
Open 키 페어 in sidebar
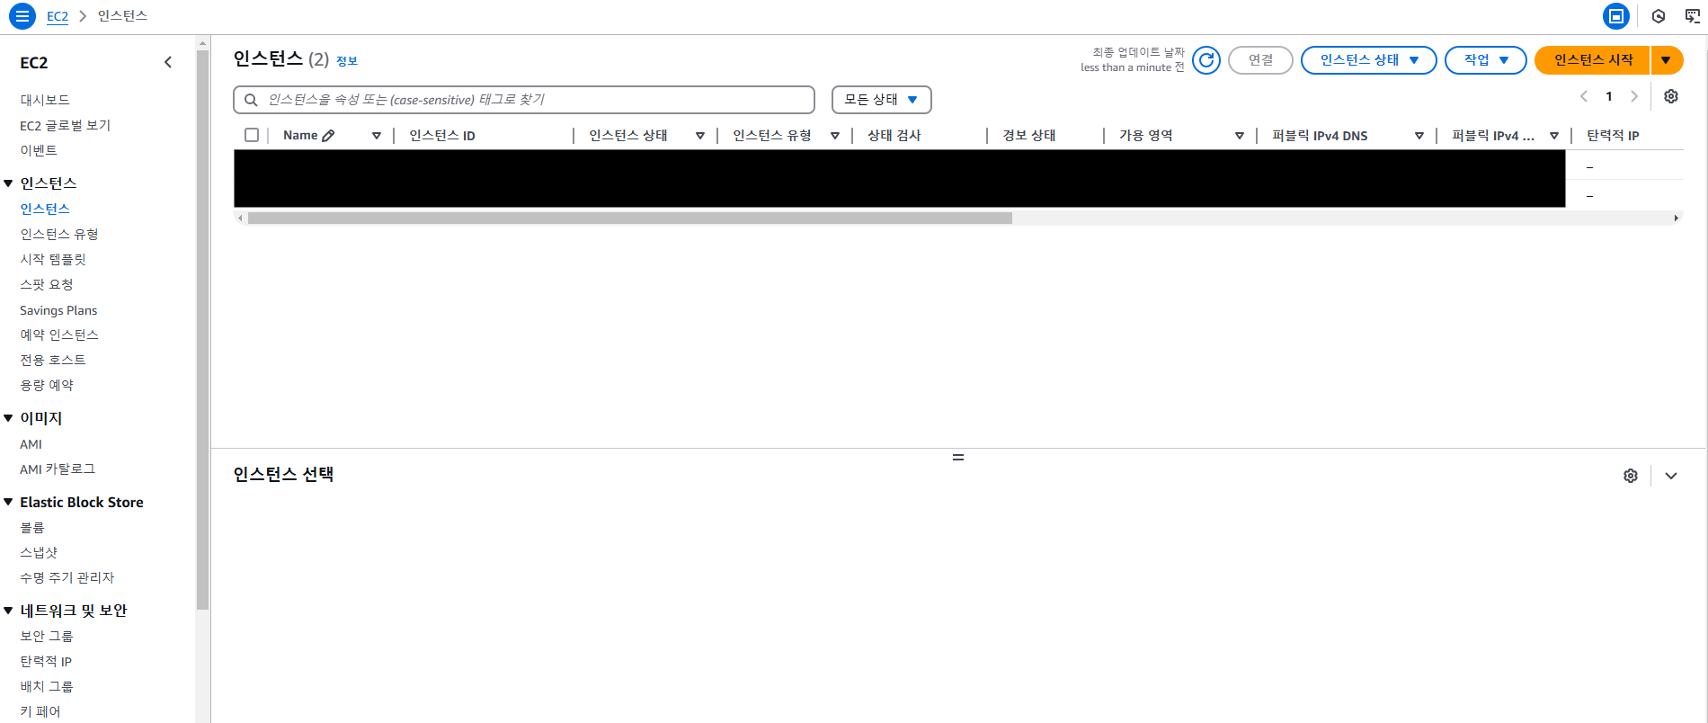point(40,711)
